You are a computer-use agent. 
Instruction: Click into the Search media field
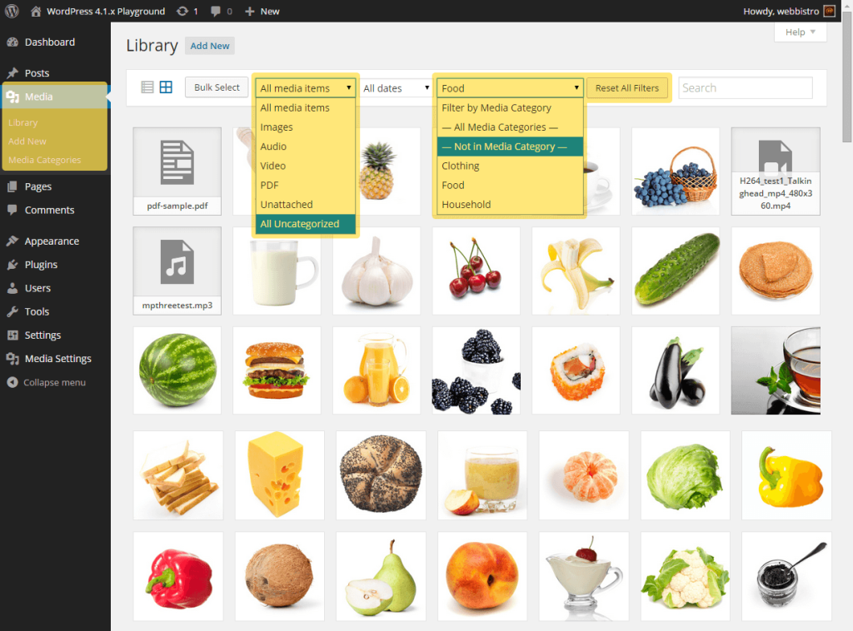745,88
